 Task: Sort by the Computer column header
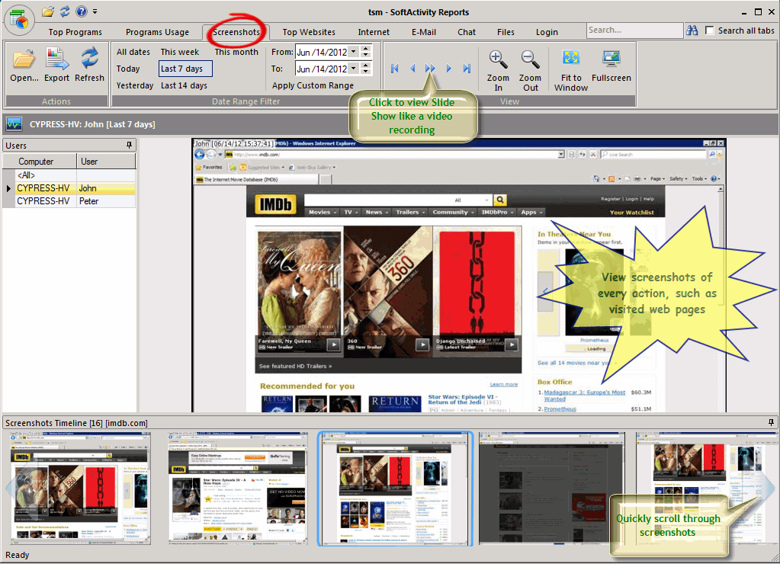(x=40, y=162)
